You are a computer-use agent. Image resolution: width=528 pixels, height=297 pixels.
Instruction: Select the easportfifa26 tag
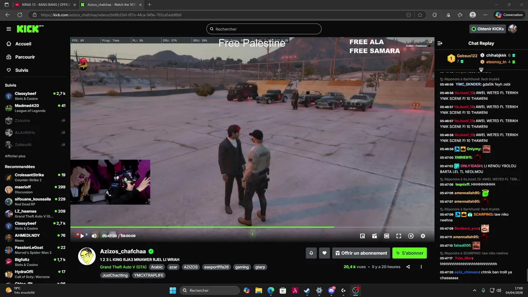(216, 267)
